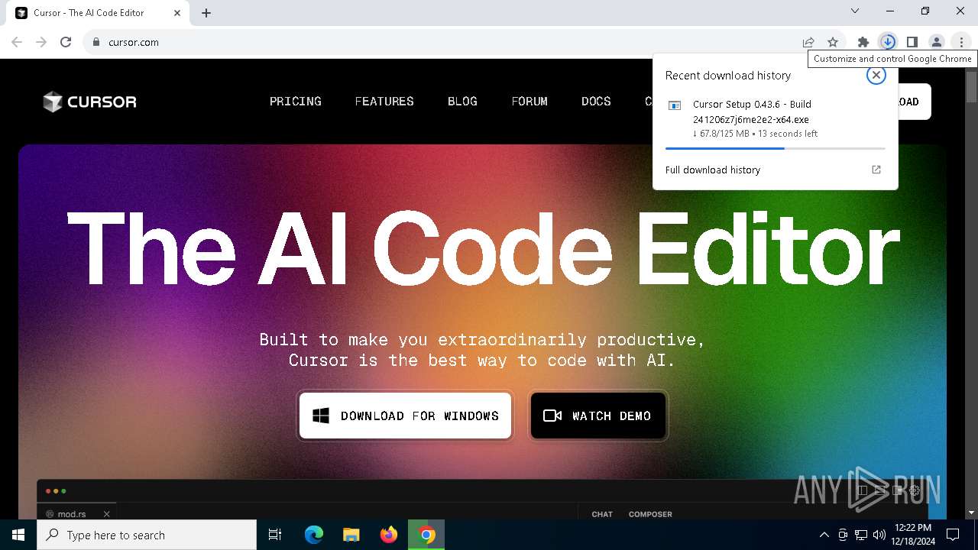Open the Windows Start menu
Screen dimensions: 978x550
pos(18,535)
